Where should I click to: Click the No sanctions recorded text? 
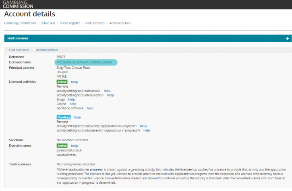pyautogui.click(x=72, y=140)
